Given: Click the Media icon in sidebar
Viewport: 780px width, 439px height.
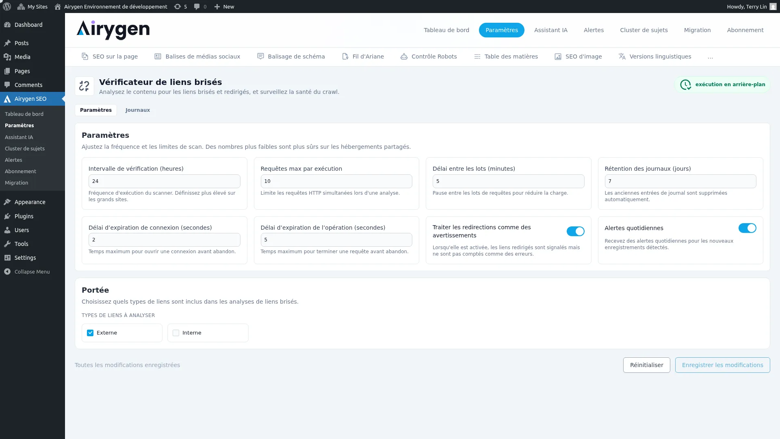Looking at the screenshot, I should 7,57.
